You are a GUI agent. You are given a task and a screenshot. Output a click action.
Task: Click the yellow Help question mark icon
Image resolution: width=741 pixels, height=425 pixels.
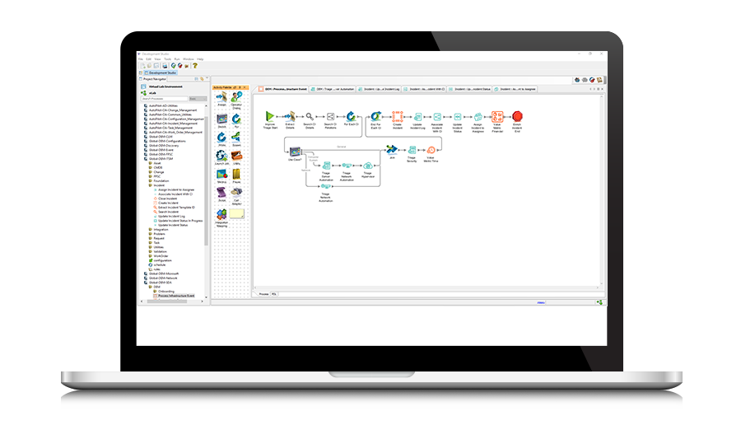[194, 66]
